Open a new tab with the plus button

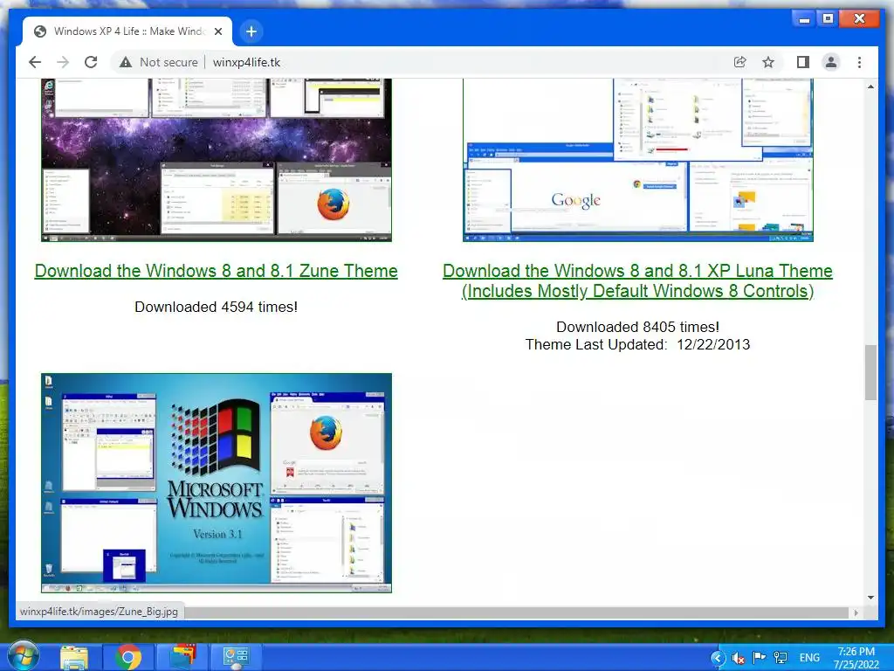click(x=251, y=31)
